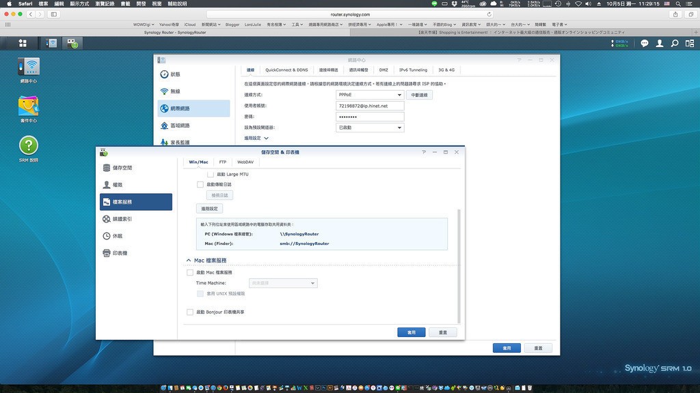Open the 設為預設閘道器 dropdown

click(370, 128)
